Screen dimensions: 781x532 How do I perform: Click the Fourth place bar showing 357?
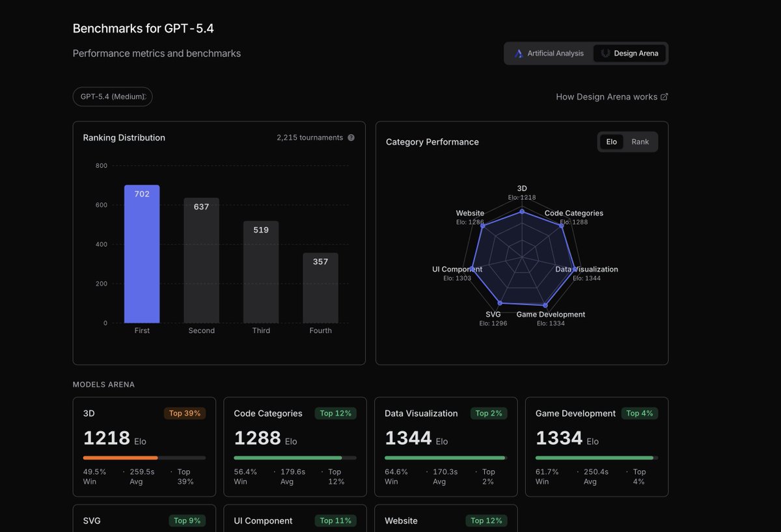[x=320, y=288]
